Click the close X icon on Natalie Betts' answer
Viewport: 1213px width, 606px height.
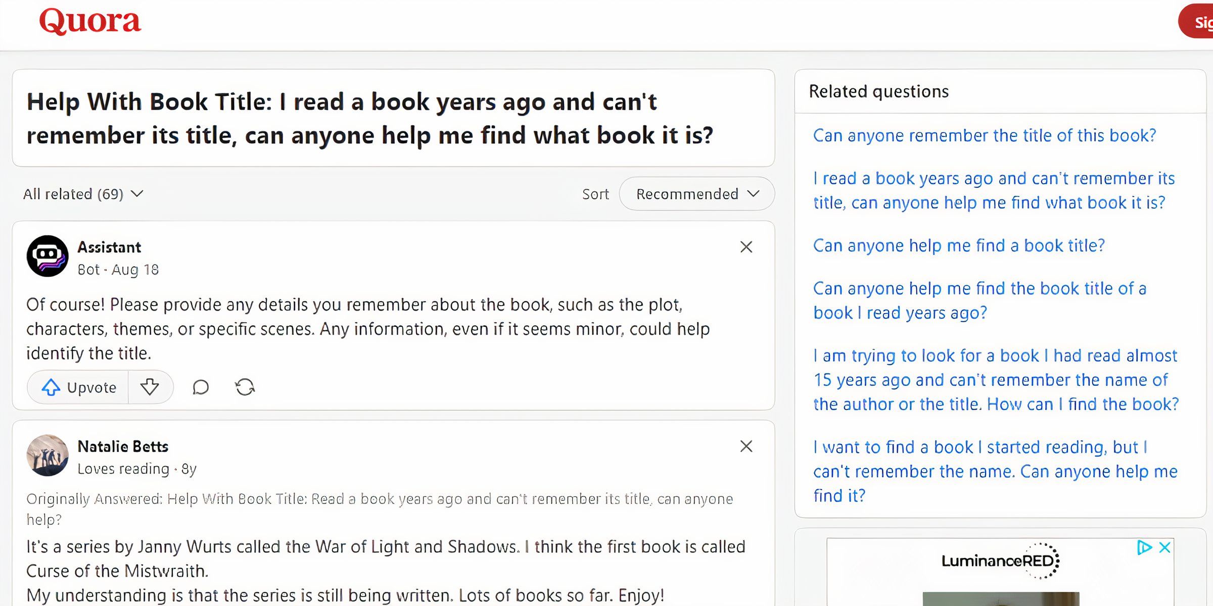click(x=746, y=446)
